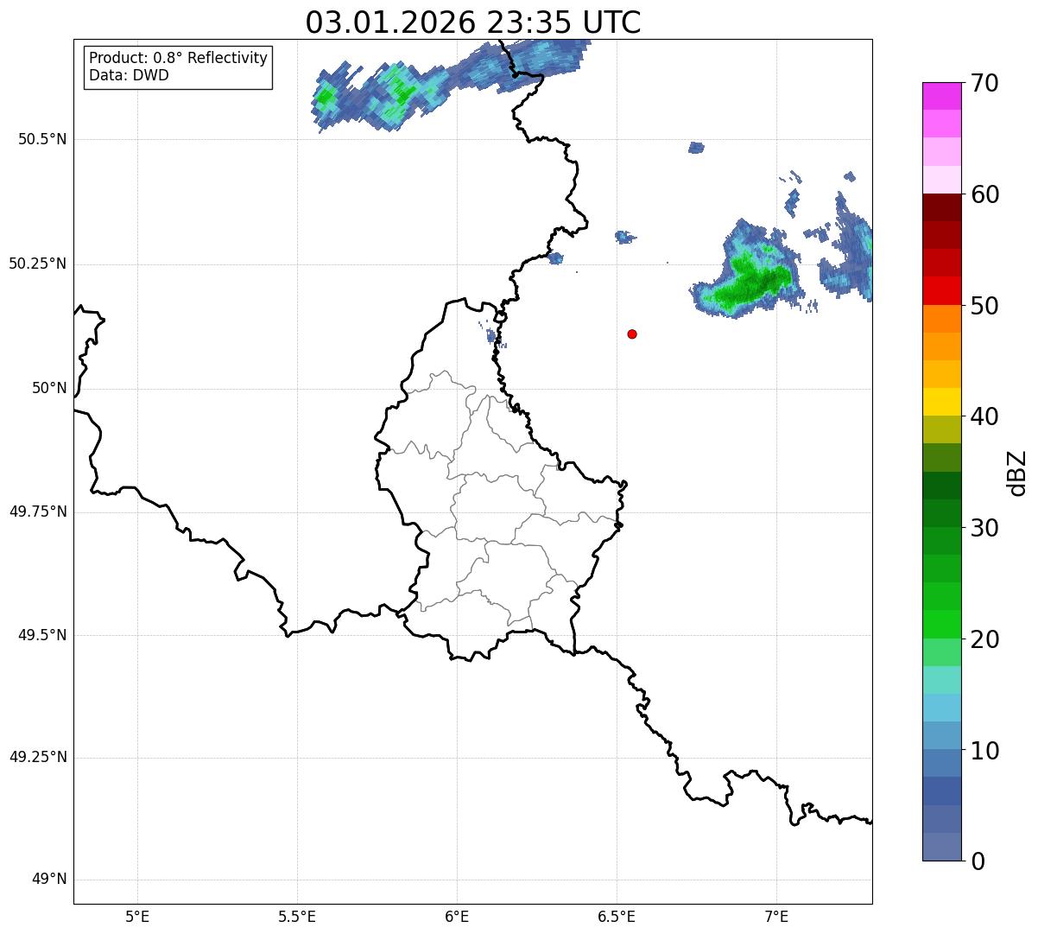
Task: Click the colorbar tick label '20'
Action: [x=984, y=639]
